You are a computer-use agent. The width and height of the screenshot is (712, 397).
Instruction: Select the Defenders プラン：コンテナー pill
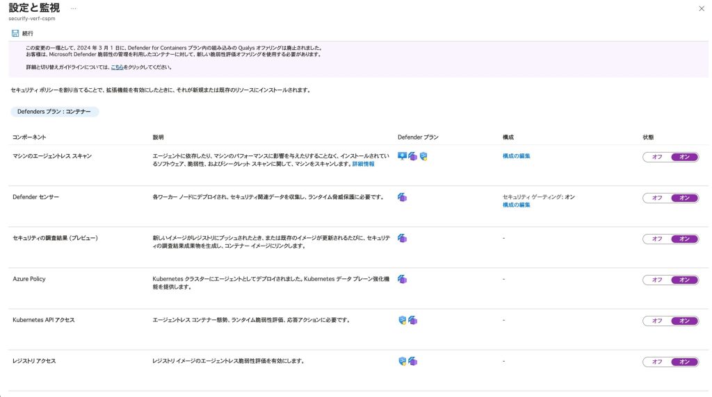click(x=54, y=112)
